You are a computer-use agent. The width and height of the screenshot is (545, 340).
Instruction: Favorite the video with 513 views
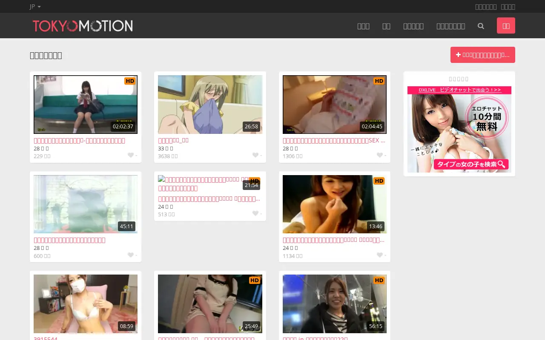(255, 213)
